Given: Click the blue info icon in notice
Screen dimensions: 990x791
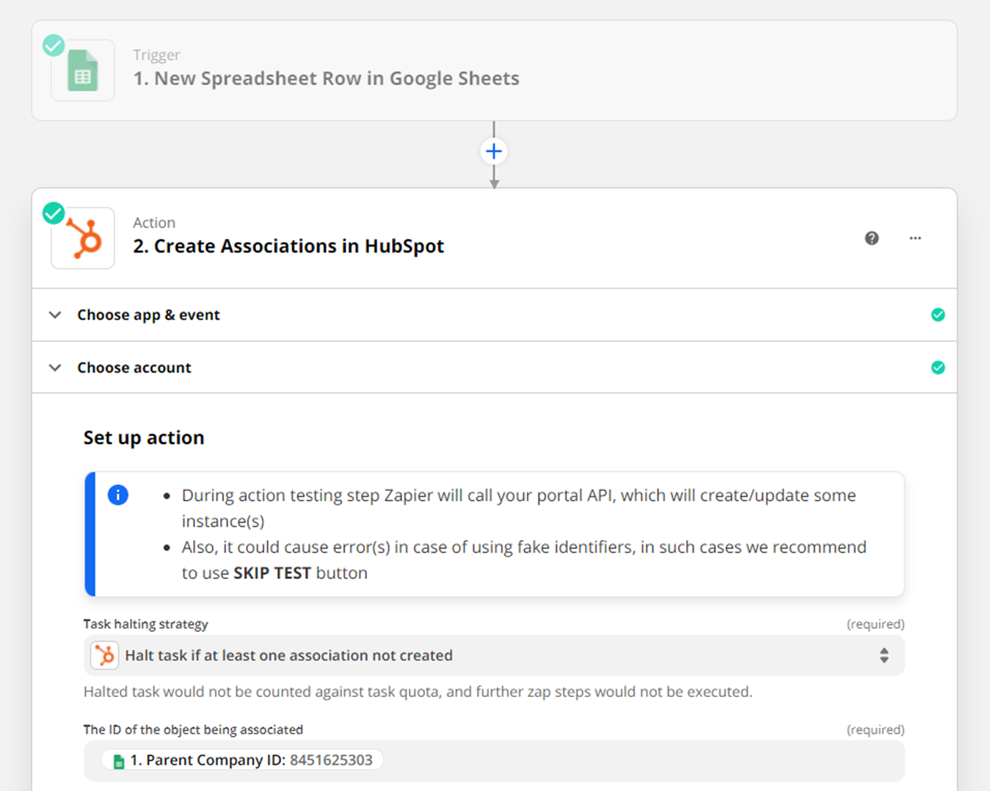Looking at the screenshot, I should [x=118, y=495].
